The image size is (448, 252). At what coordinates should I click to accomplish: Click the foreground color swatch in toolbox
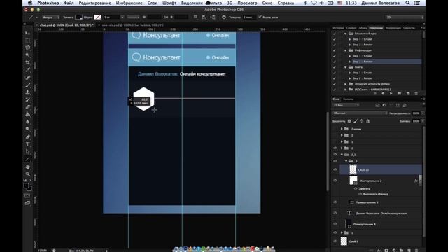27,185
